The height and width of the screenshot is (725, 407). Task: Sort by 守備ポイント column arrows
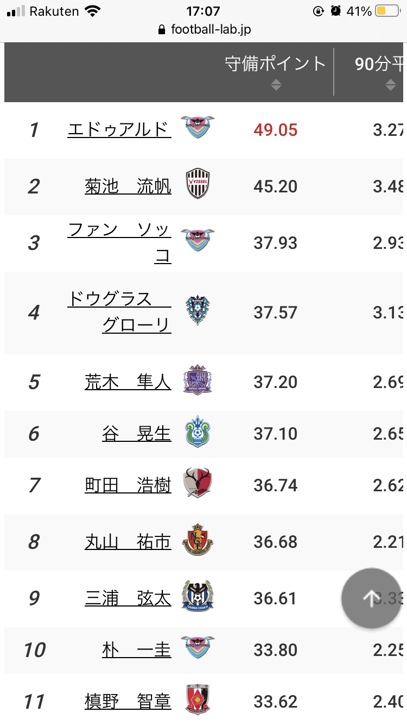276,85
